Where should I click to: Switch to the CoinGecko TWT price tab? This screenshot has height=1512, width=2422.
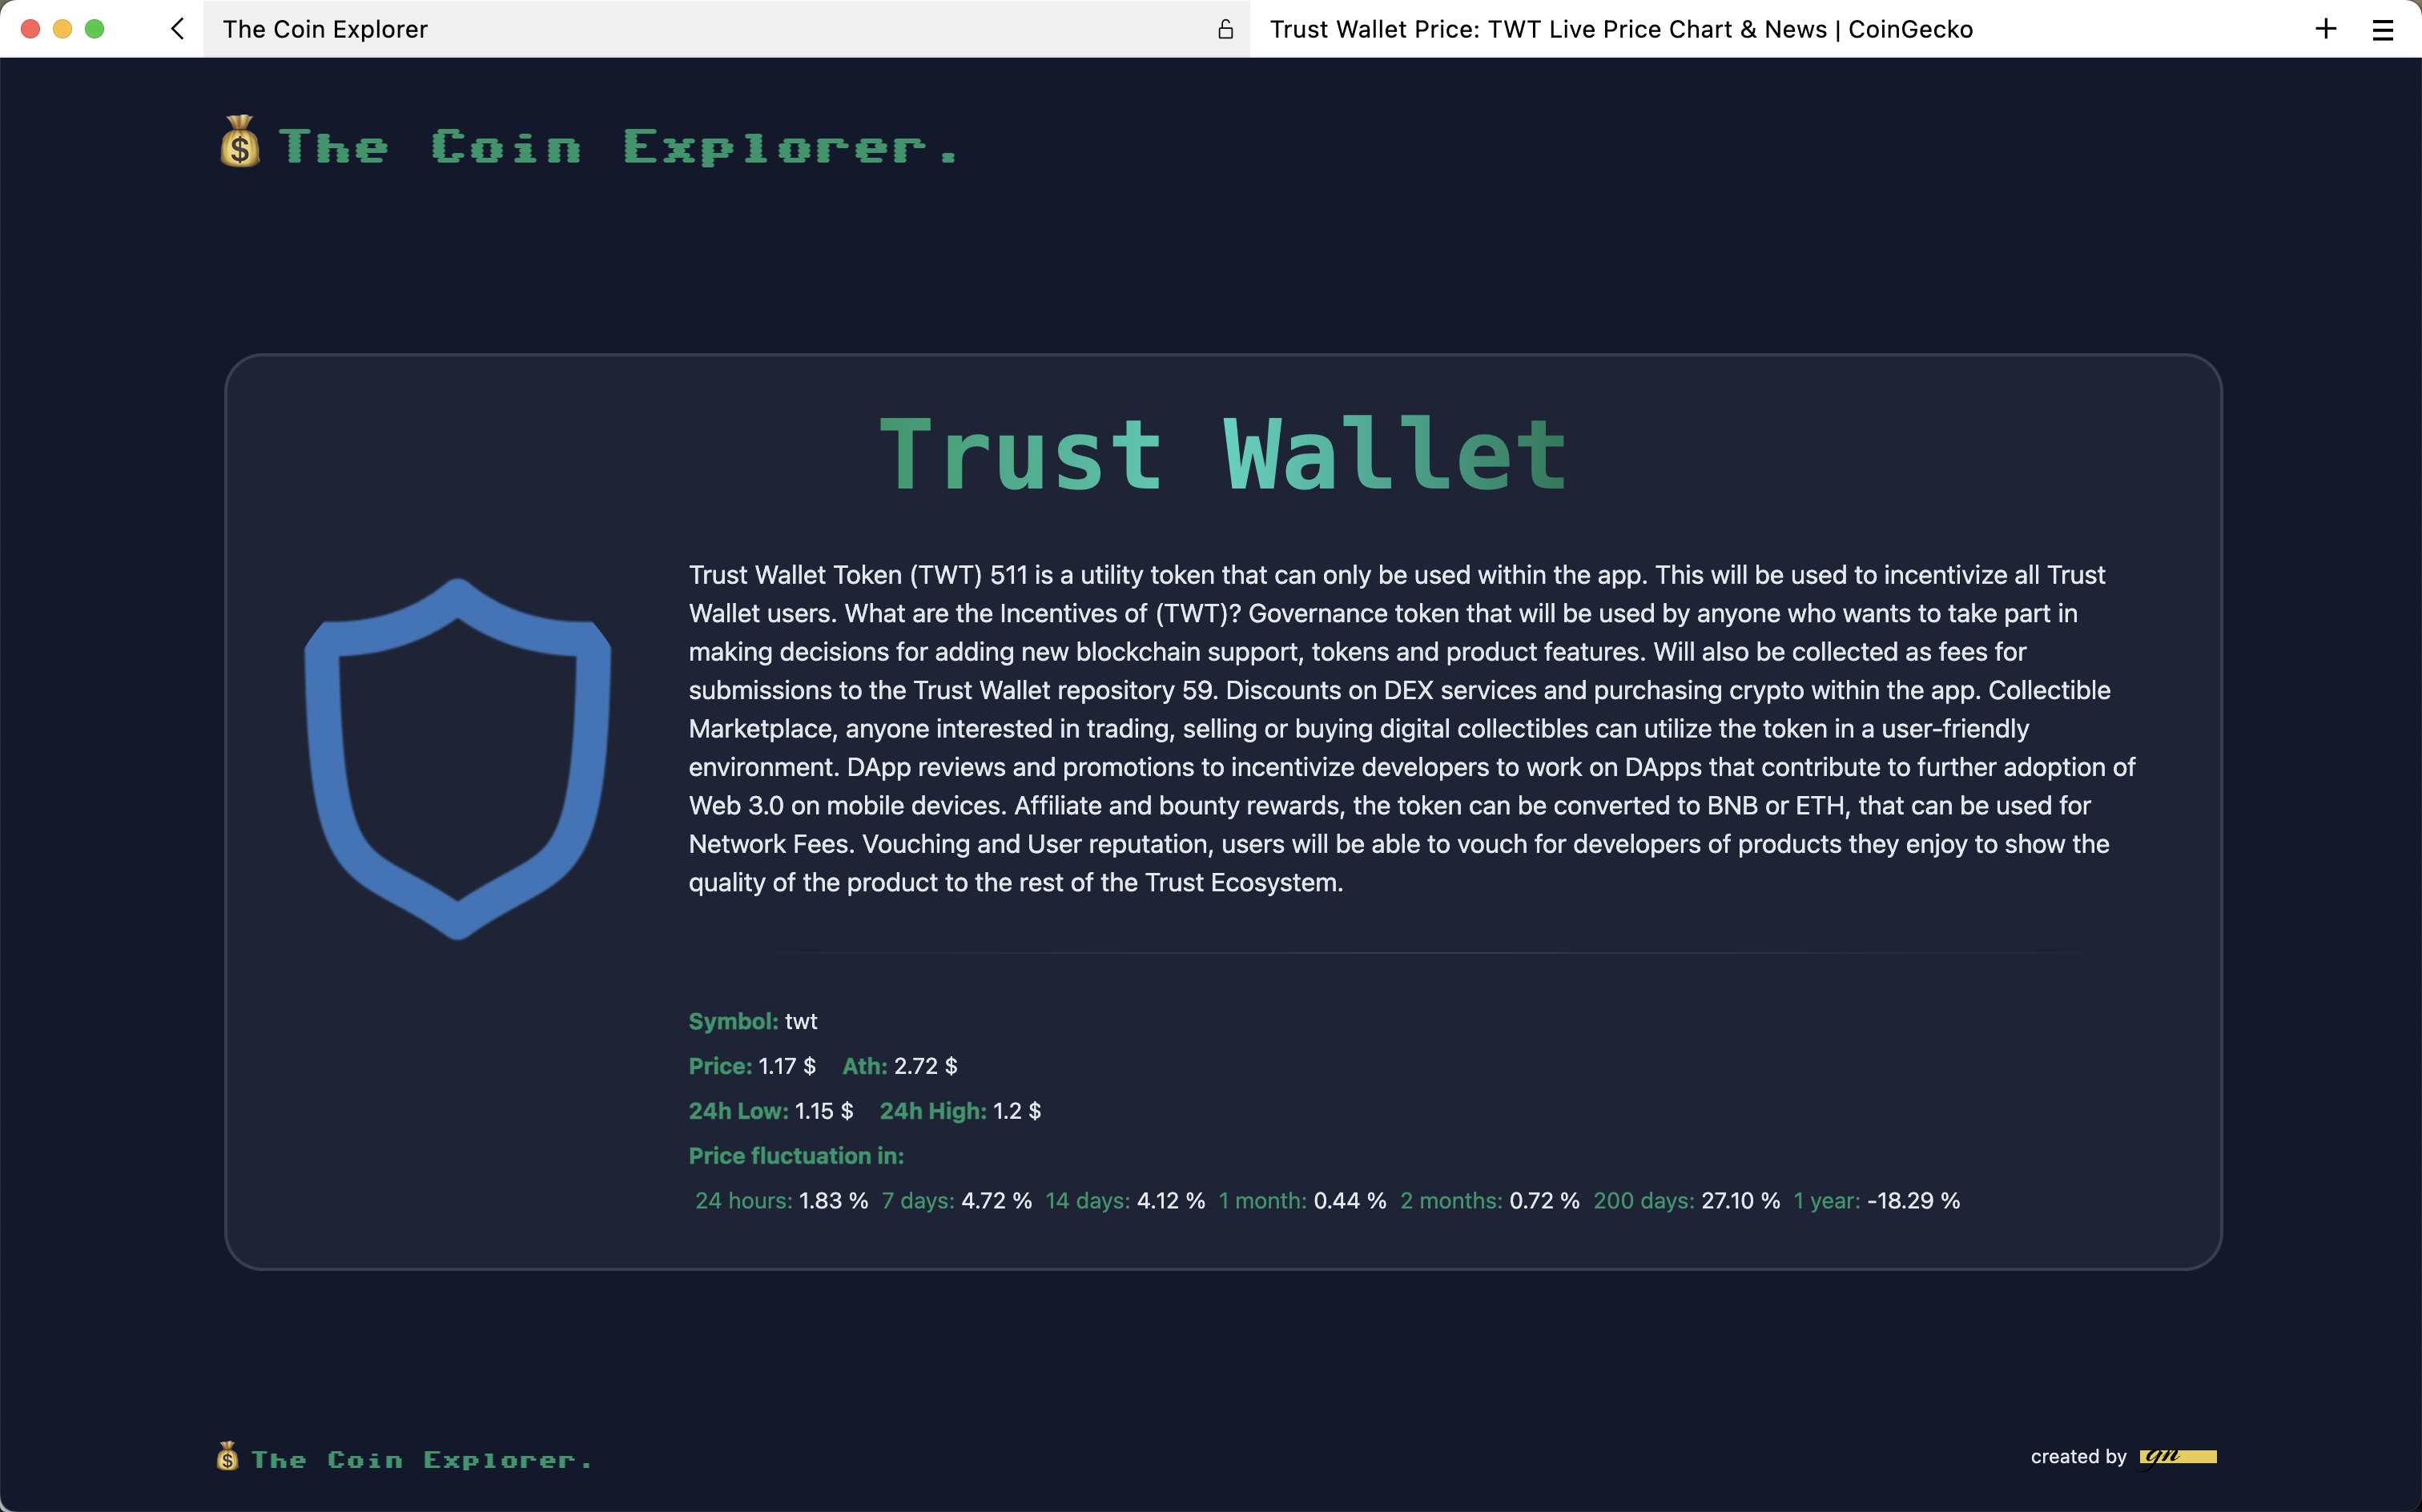(x=1620, y=29)
